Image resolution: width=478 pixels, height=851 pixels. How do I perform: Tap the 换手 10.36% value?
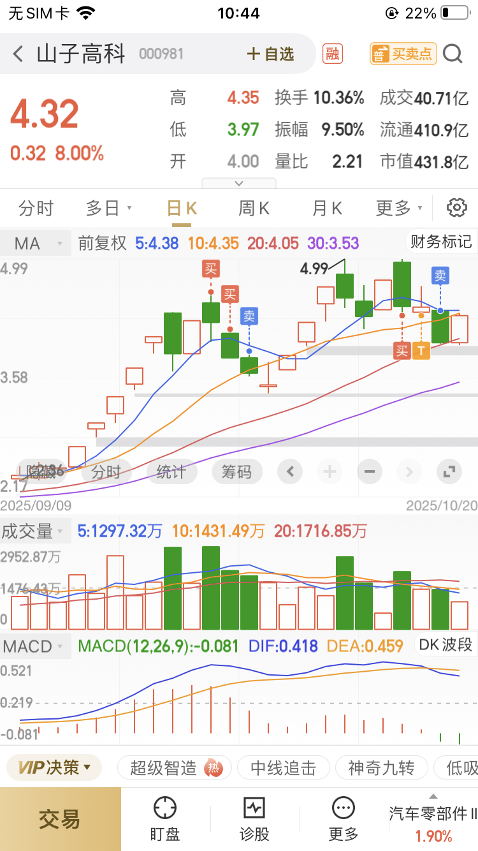pos(338,98)
